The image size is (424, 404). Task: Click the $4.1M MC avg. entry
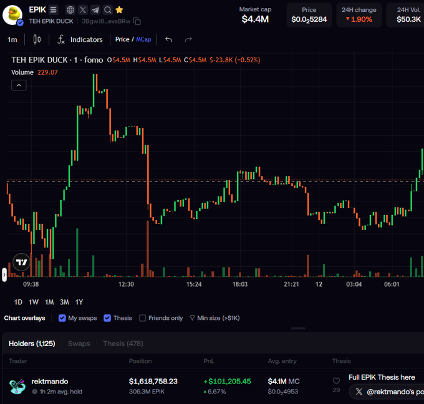coord(284,382)
